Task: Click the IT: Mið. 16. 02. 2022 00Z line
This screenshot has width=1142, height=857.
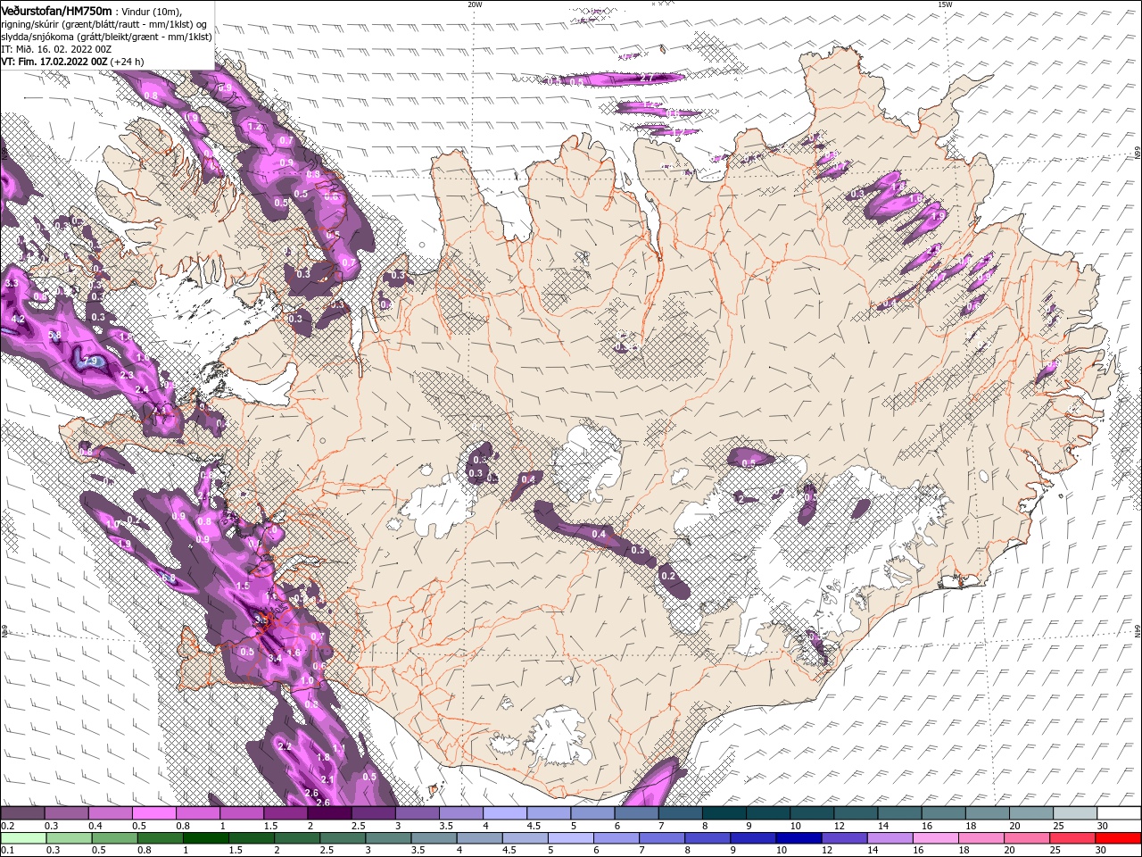Action: click(x=56, y=49)
